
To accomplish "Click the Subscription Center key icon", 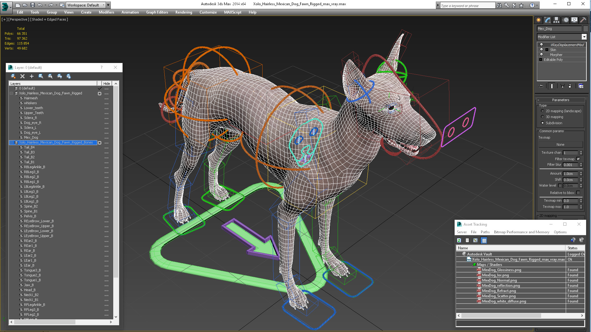I will coord(507,5).
